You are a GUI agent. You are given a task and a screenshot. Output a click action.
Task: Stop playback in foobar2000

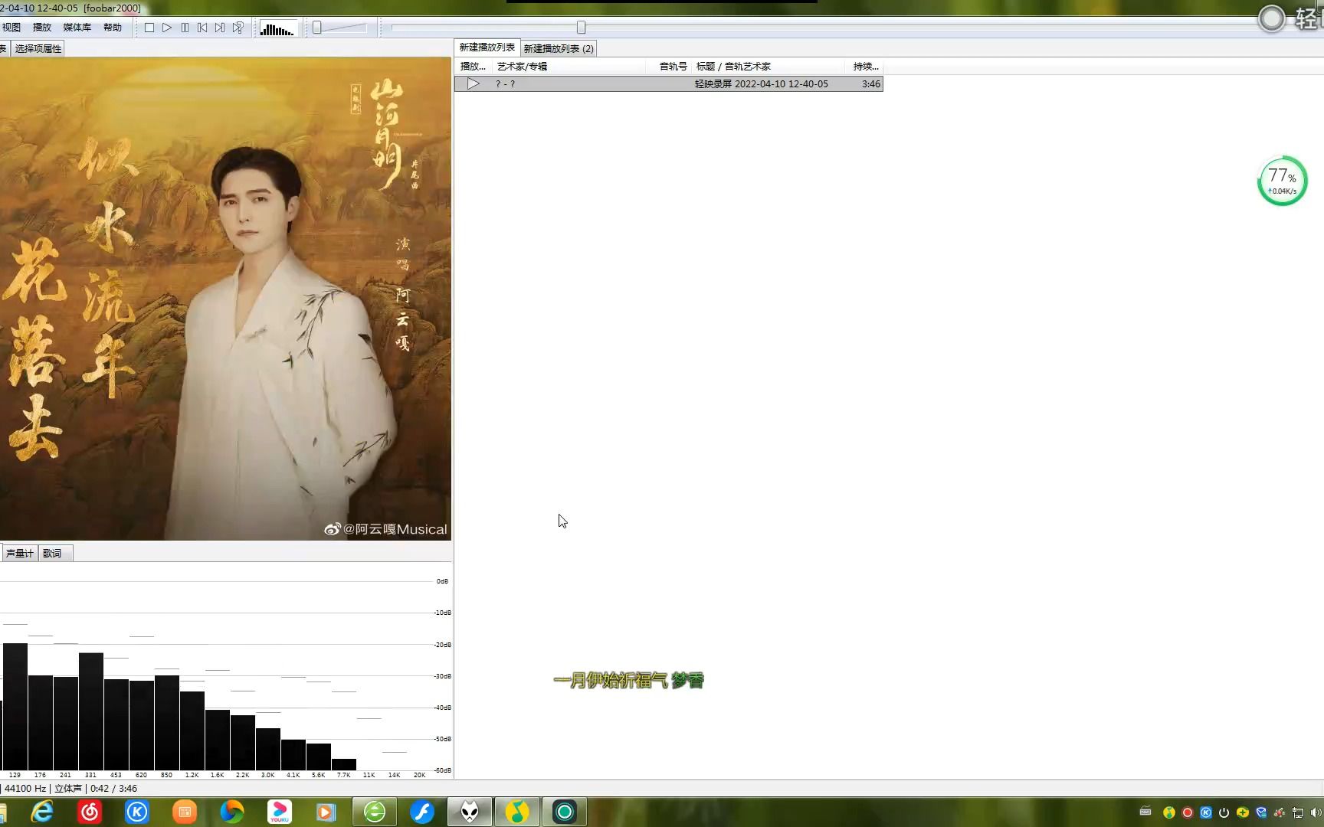pyautogui.click(x=149, y=28)
